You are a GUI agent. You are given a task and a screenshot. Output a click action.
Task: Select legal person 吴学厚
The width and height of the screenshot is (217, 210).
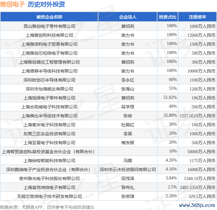coord(128,107)
